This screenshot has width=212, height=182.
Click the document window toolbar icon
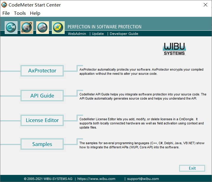(x=27, y=27)
